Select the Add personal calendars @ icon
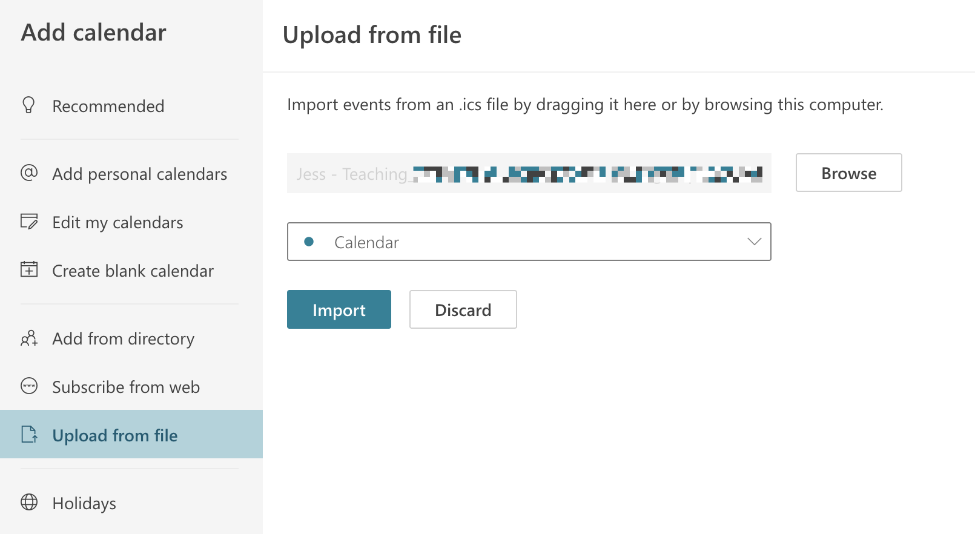 28,174
